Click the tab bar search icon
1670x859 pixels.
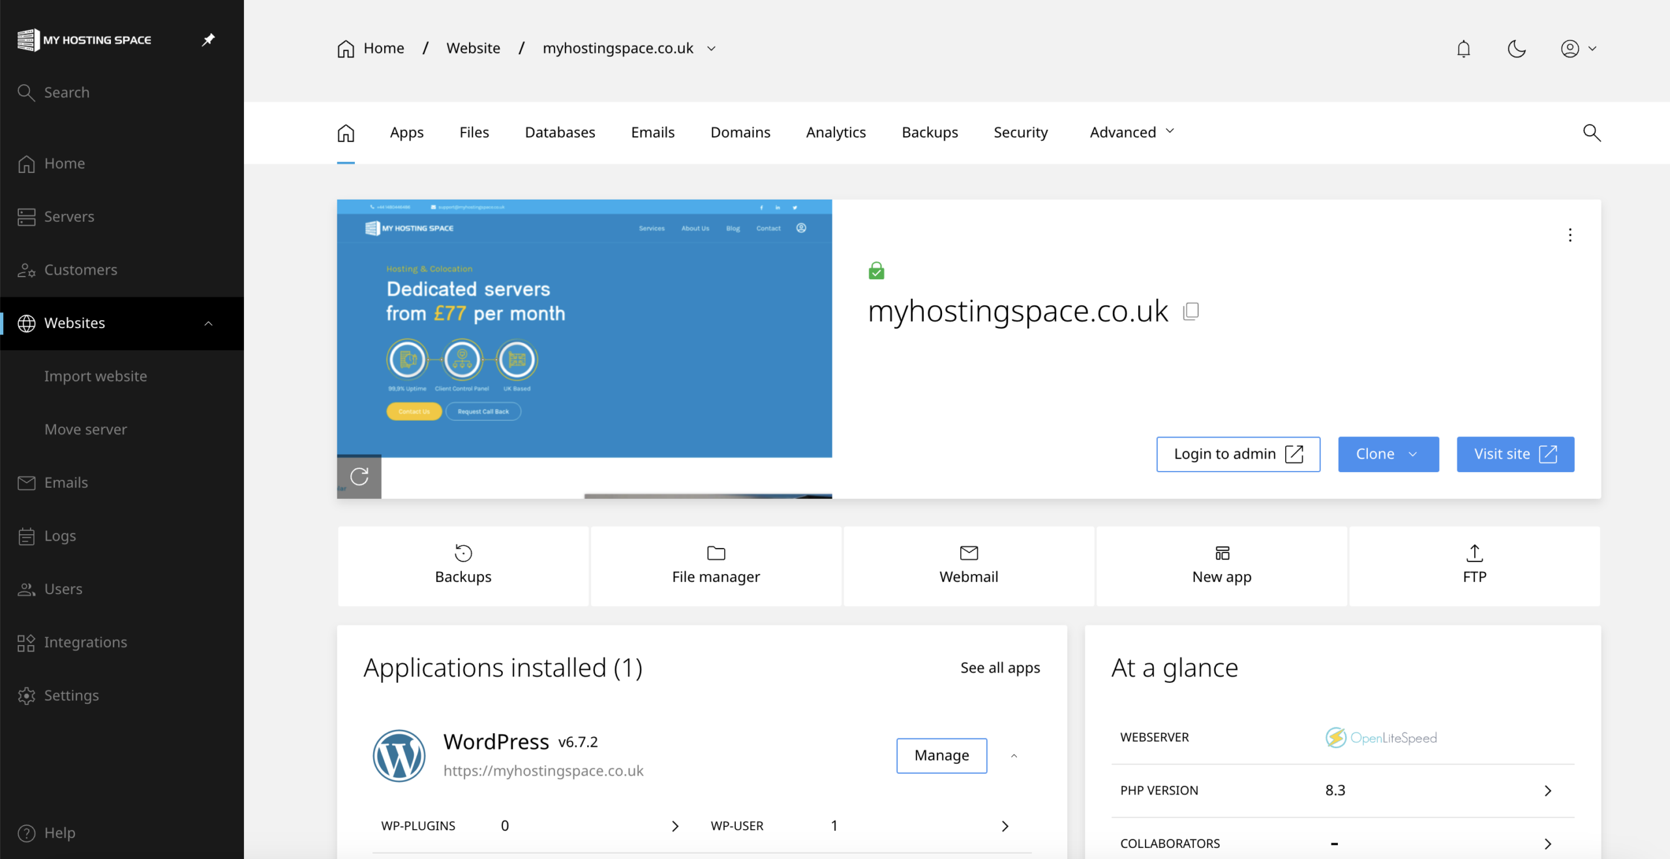(x=1592, y=133)
